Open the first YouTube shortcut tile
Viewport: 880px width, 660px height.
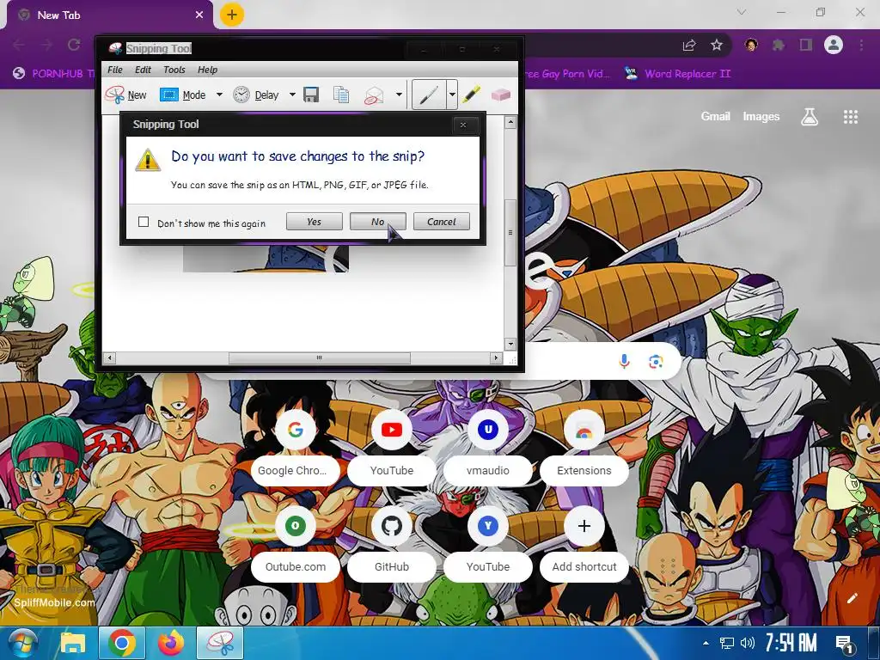click(x=392, y=447)
